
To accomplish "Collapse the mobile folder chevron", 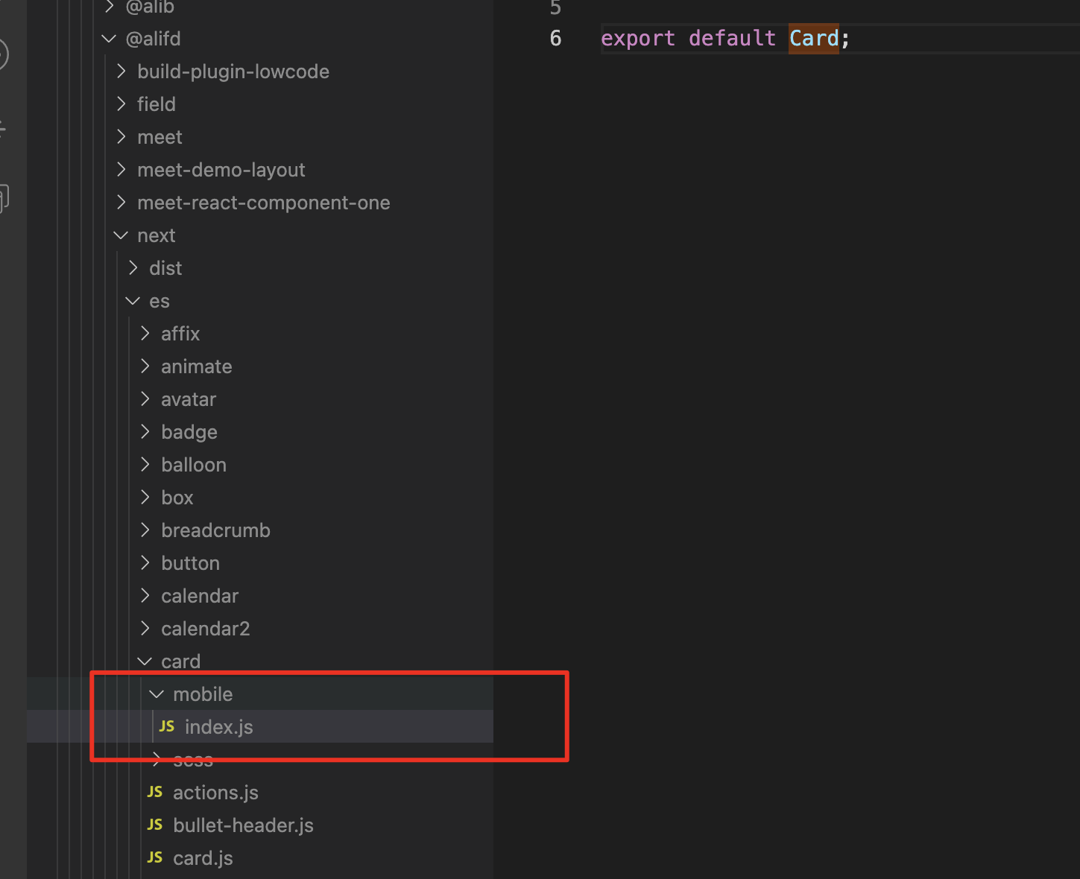I will (157, 694).
